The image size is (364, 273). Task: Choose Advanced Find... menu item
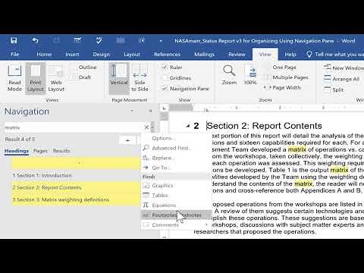click(x=176, y=148)
